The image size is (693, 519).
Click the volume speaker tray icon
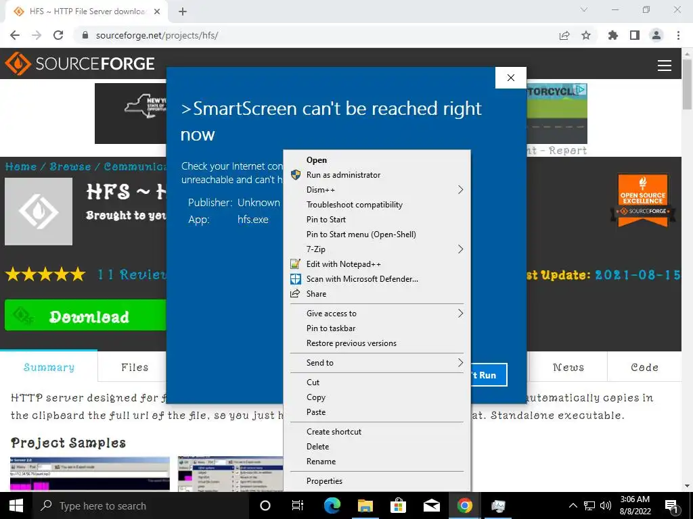pos(606,505)
